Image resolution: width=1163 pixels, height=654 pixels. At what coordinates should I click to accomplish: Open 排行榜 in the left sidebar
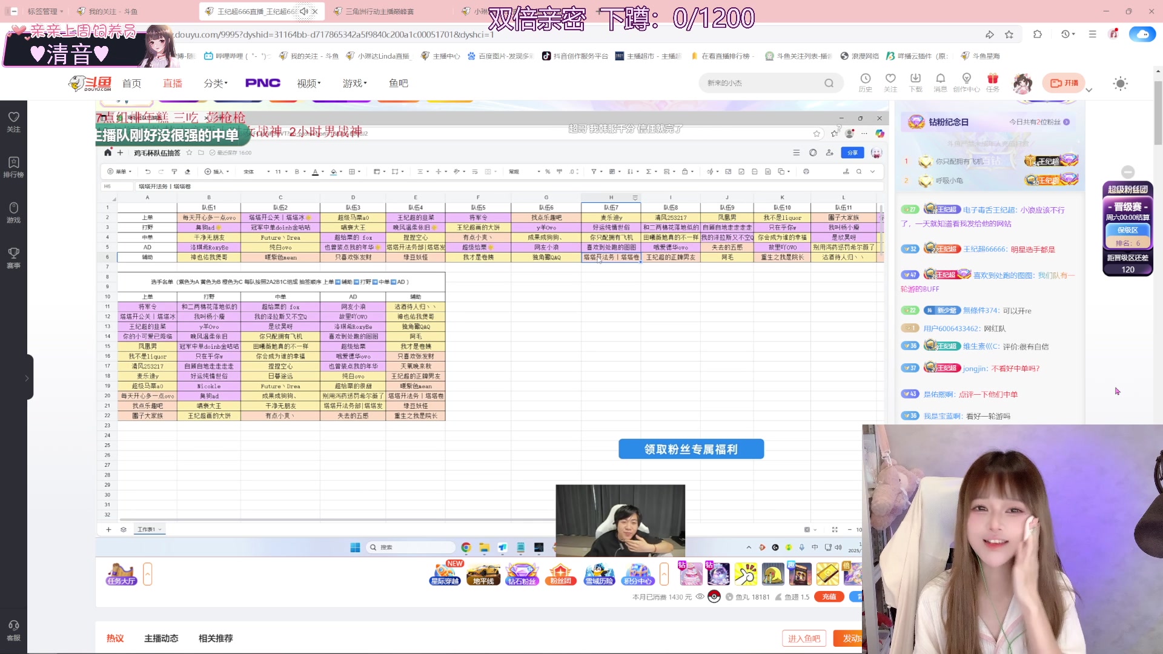click(x=13, y=167)
